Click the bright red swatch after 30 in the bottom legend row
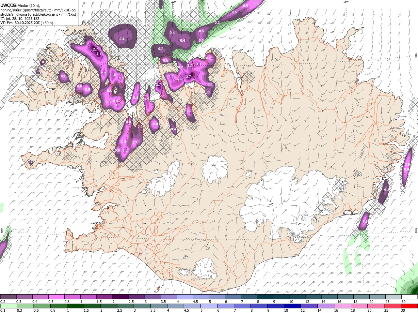The image size is (418, 313). coord(410,306)
